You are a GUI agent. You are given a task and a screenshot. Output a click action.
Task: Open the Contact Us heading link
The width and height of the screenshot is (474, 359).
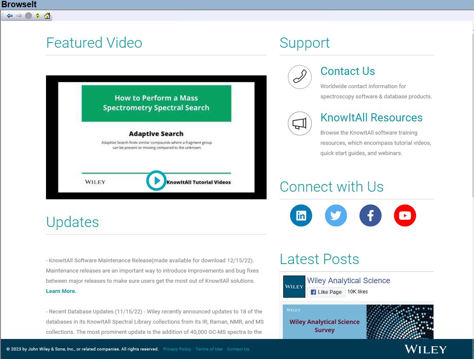(348, 71)
